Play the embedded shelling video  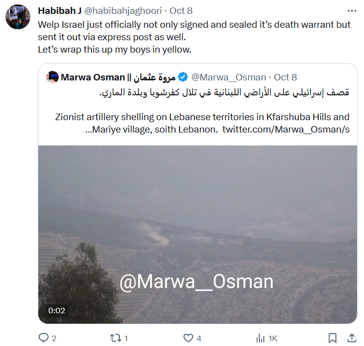[197, 234]
